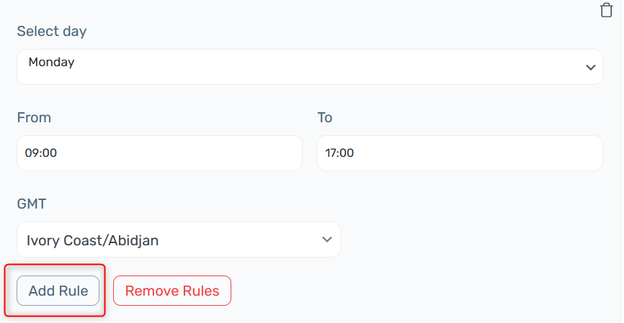
Task: Click the 'GMT' label above timezone
Action: coord(32,204)
